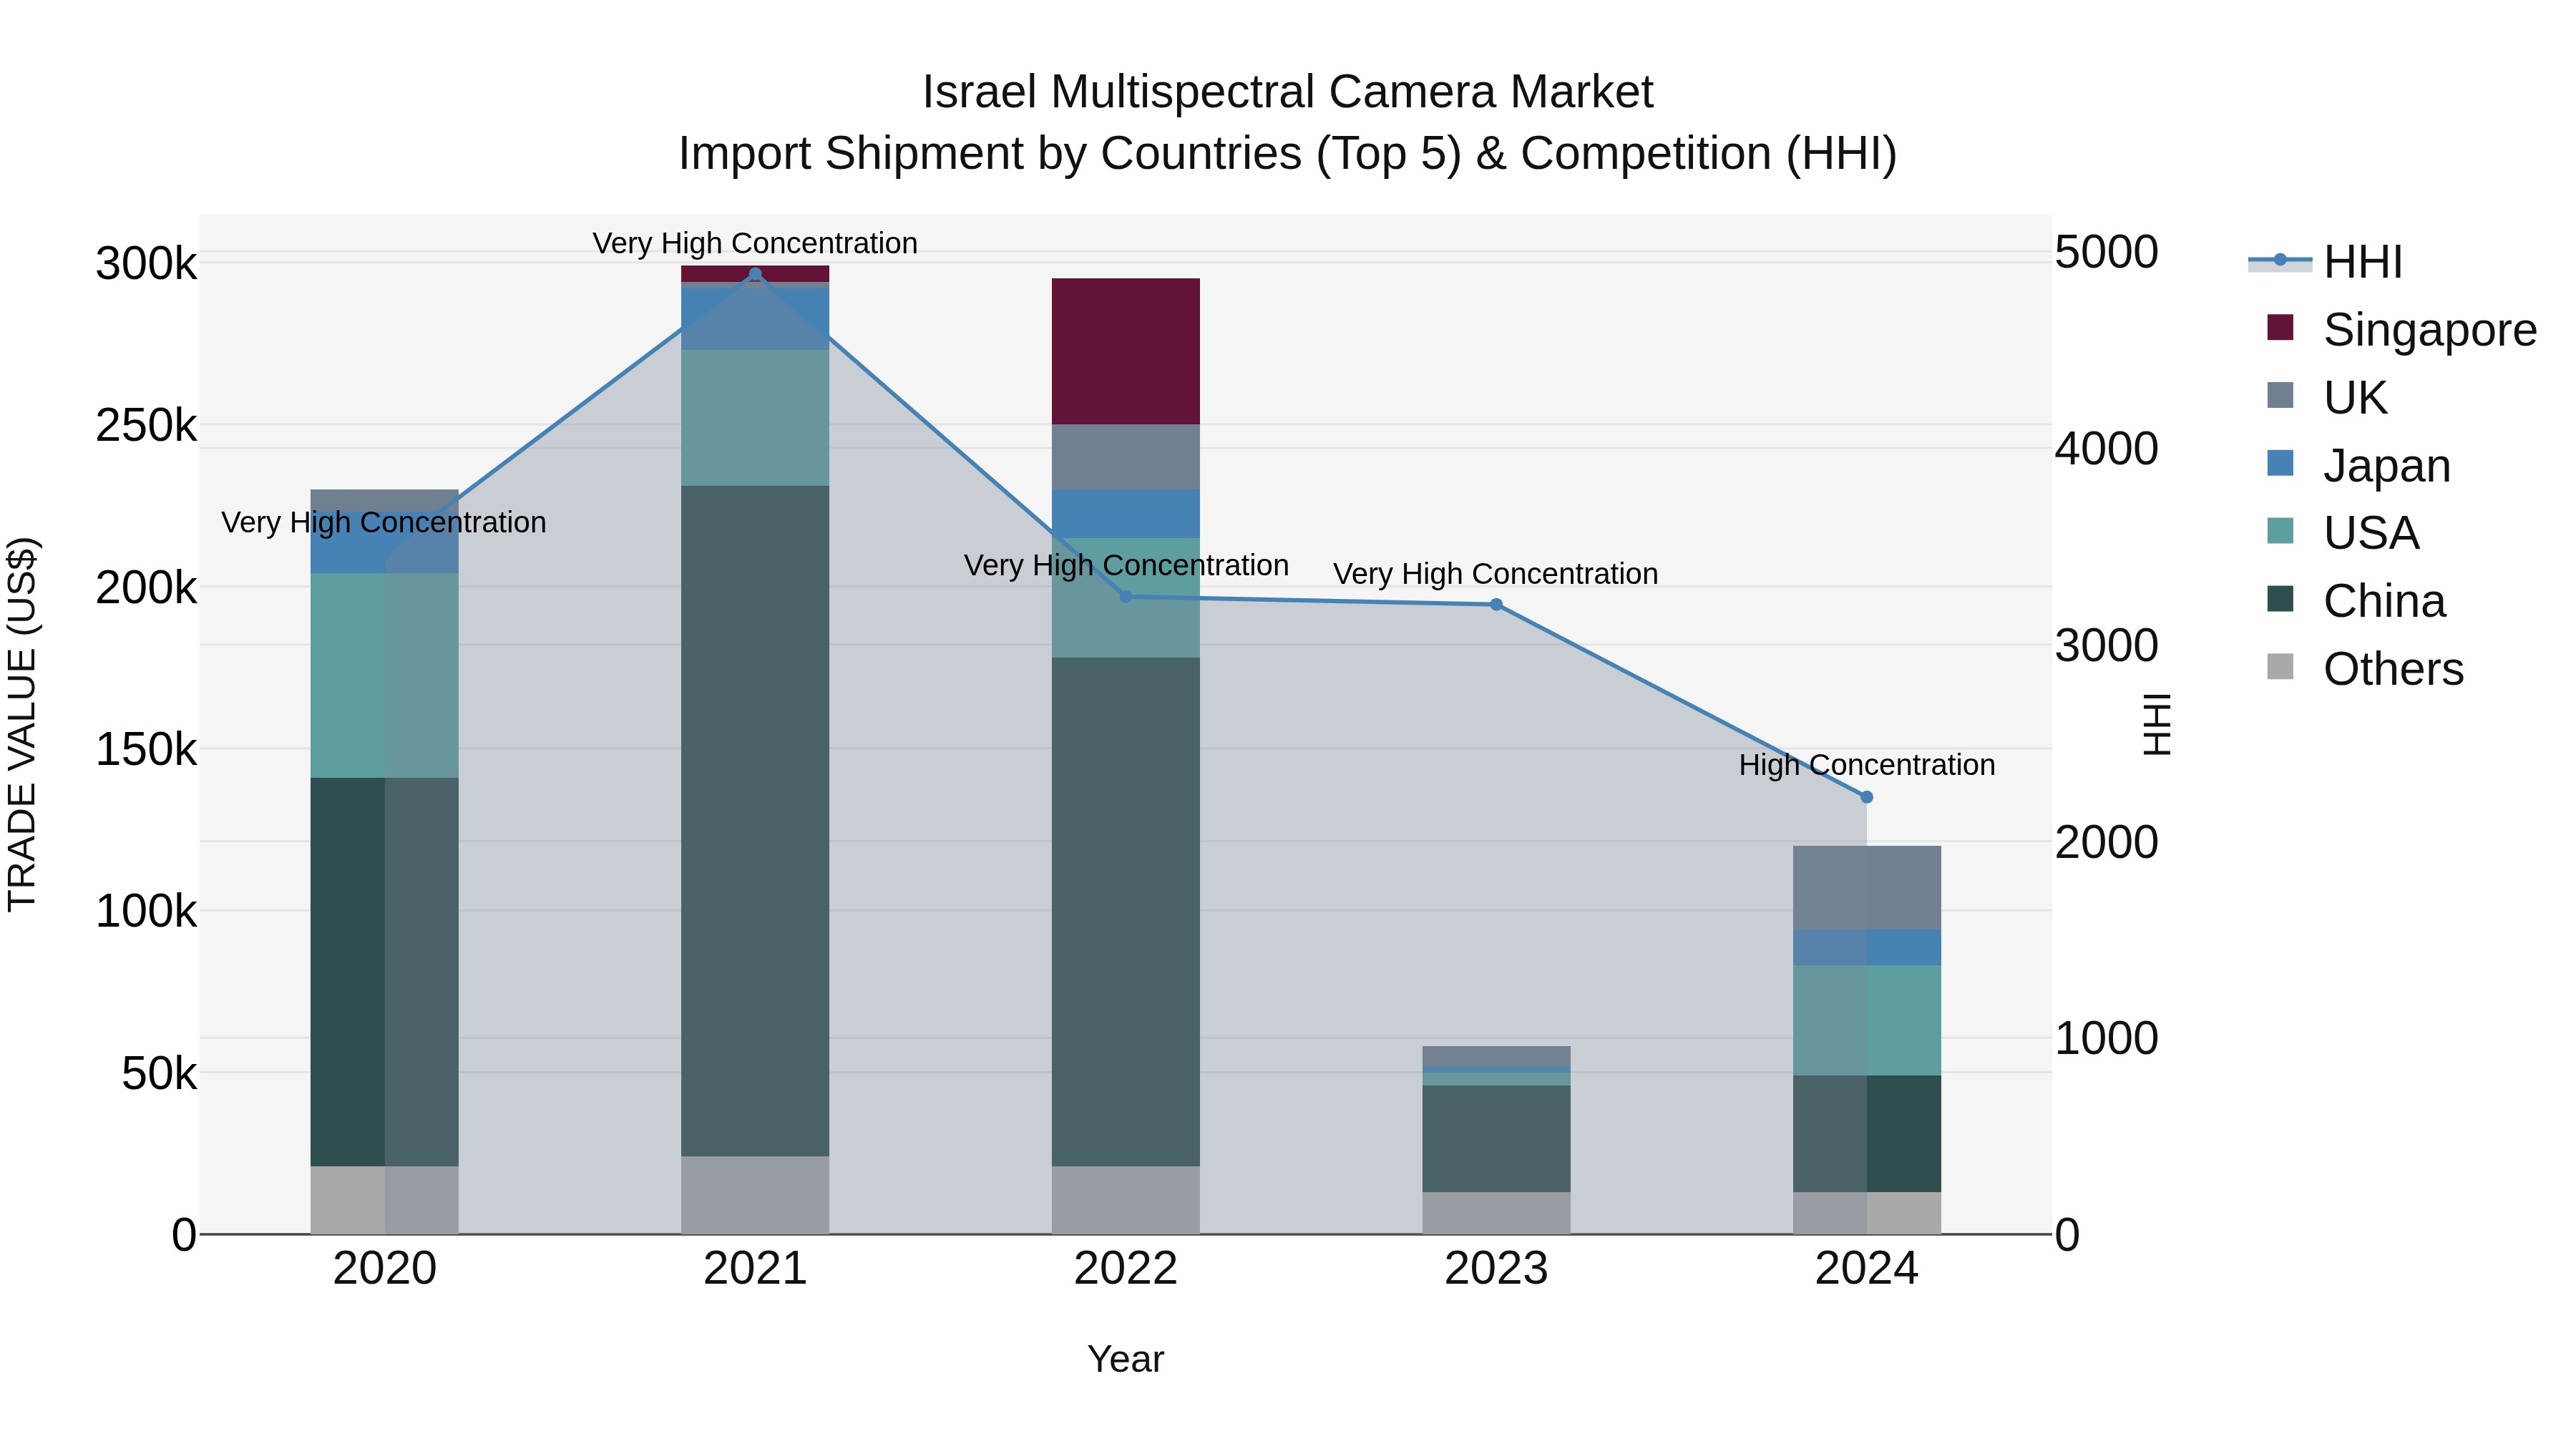This screenshot has width=2576, height=1449.
Task: Click the China segment of the 2023 bar
Action: pos(1496,1138)
